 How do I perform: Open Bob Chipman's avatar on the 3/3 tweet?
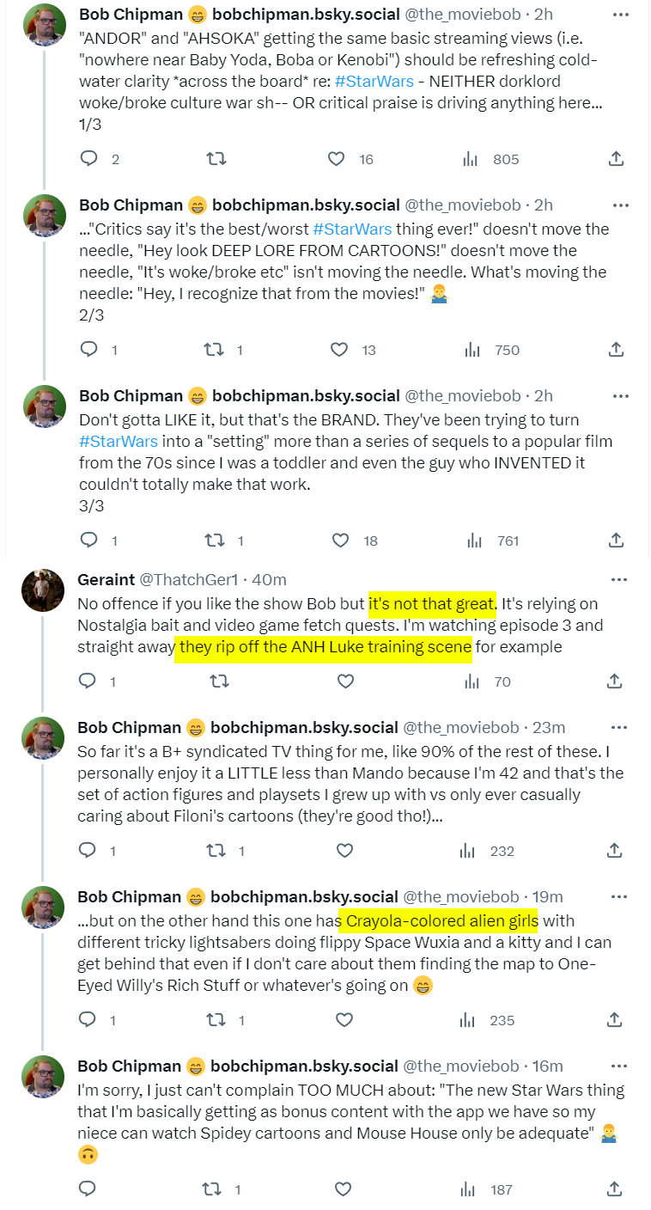click(x=44, y=406)
